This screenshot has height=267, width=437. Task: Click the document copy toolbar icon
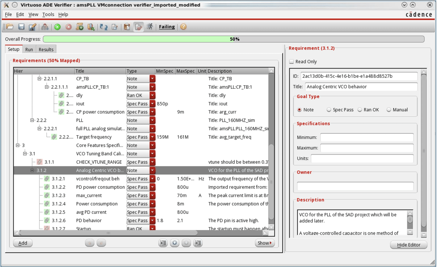pyautogui.click(x=115, y=27)
